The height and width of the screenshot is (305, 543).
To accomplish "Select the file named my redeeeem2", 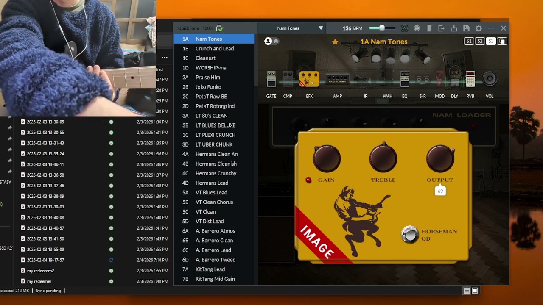I will [x=40, y=271].
